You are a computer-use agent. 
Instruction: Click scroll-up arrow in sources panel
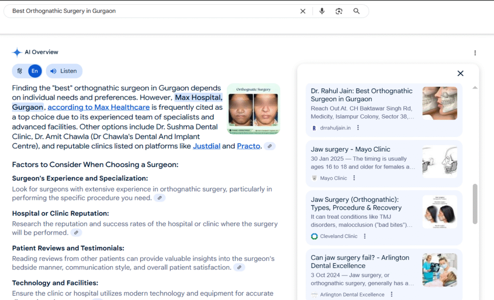475,88
